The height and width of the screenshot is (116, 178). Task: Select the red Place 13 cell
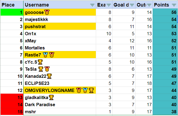(12, 97)
